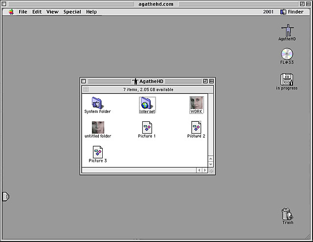The width and height of the screenshot is (313, 242).
Task: Open the Apple menu
Action: point(11,12)
